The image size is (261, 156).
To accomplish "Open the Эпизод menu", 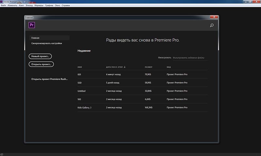I will pyautogui.click(x=29, y=5).
